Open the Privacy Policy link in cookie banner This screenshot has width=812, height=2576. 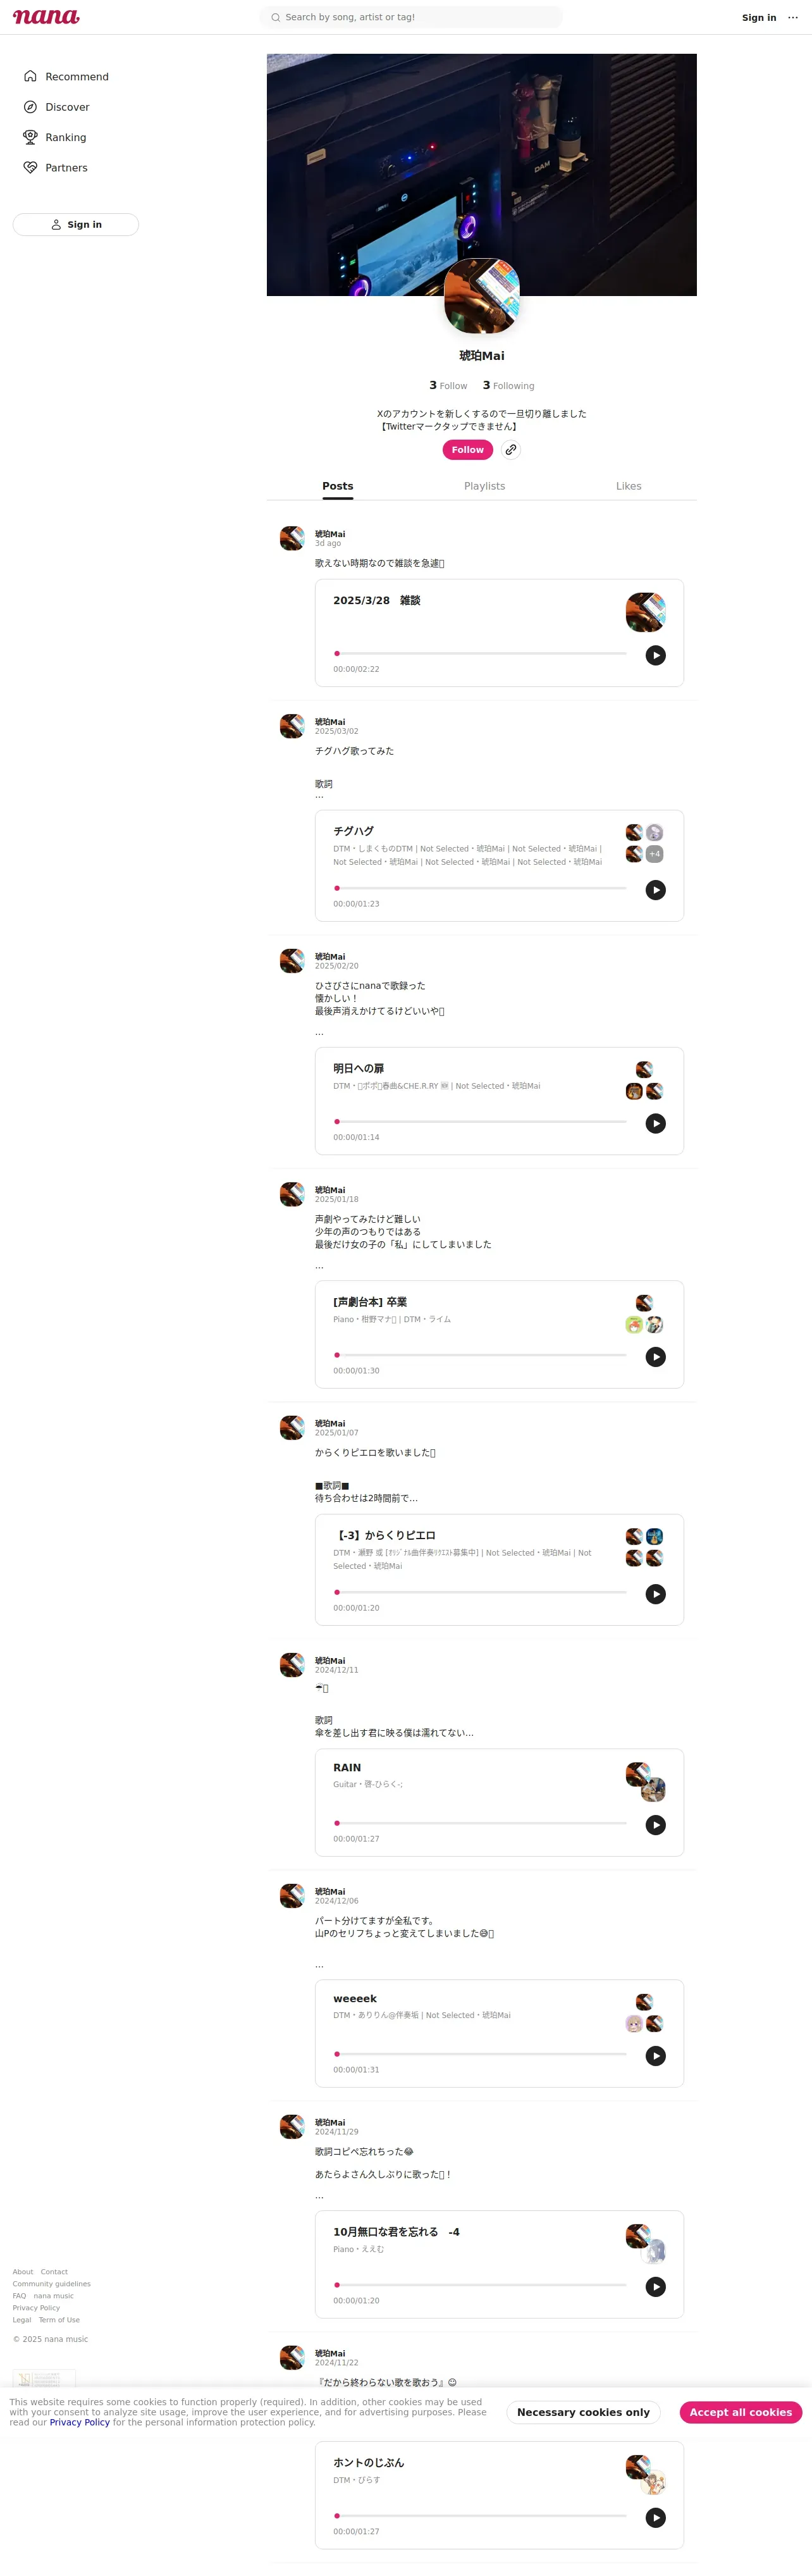coord(80,2422)
